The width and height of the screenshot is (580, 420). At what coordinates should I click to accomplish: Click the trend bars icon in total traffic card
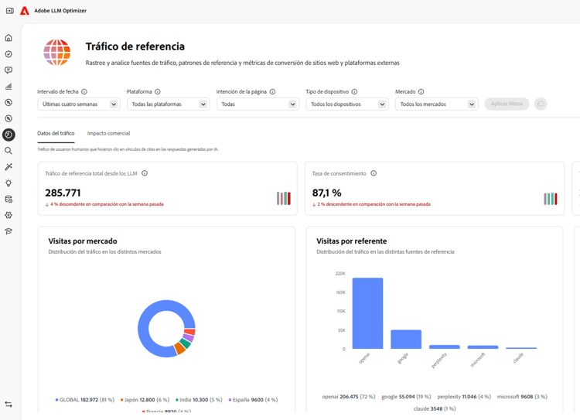[284, 198]
